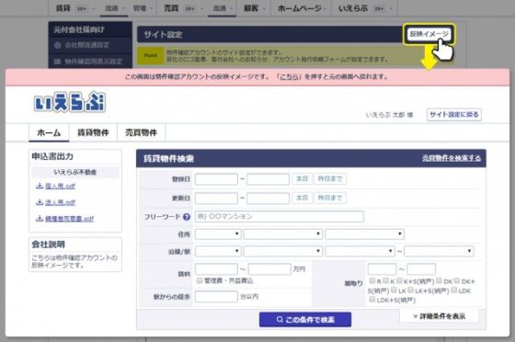
Task: Click the 本日 button in the 登録日 row
Action: click(303, 179)
